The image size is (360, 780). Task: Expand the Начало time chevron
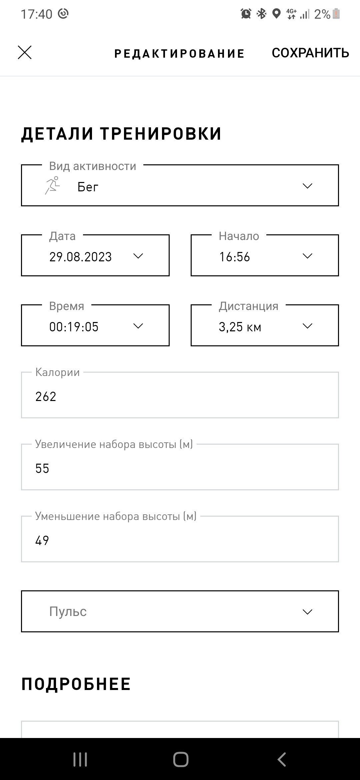point(307,256)
